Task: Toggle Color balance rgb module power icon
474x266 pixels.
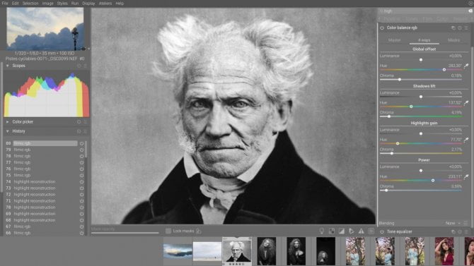Action: click(382, 28)
